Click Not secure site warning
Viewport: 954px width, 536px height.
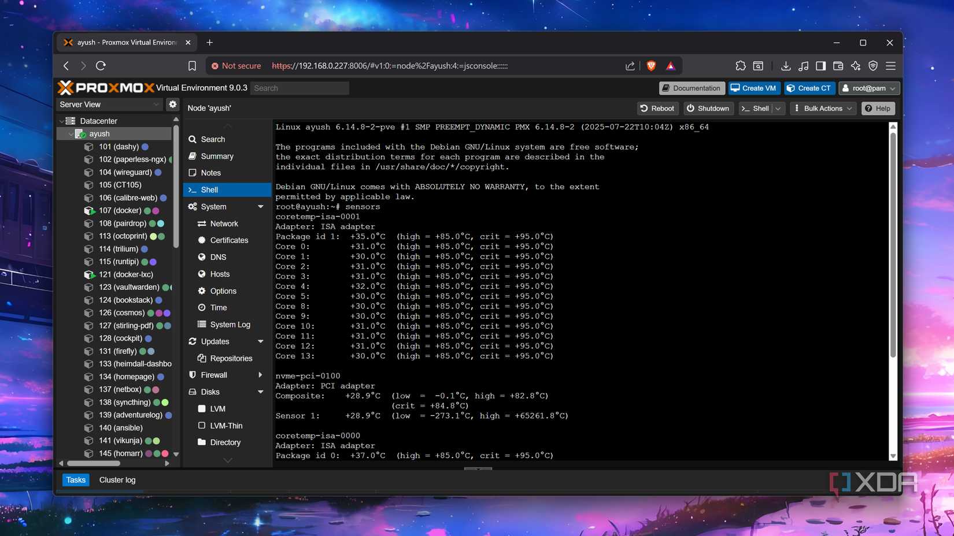tap(236, 66)
